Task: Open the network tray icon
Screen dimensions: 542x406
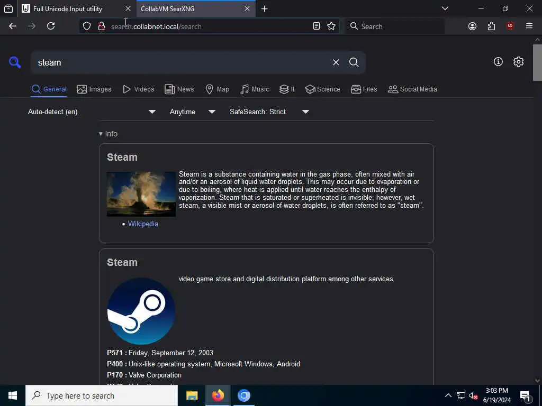Action: point(461,395)
